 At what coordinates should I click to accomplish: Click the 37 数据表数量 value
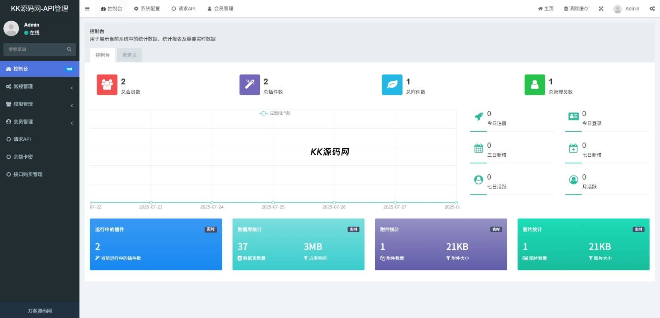243,247
